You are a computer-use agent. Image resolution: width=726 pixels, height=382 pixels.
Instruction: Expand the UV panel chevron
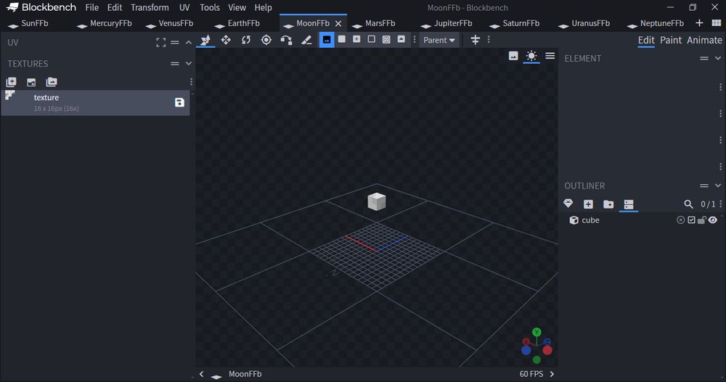pos(189,43)
